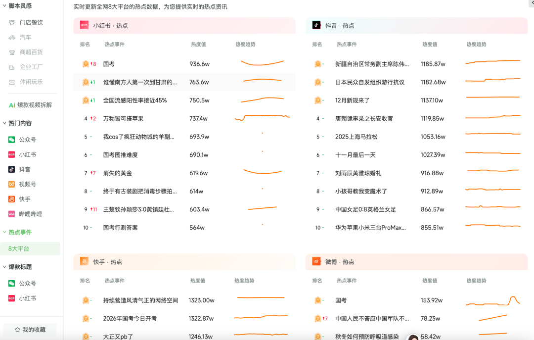Collapse the 爆款标题 section
Viewport: 534px width, 340px height.
click(x=4, y=267)
